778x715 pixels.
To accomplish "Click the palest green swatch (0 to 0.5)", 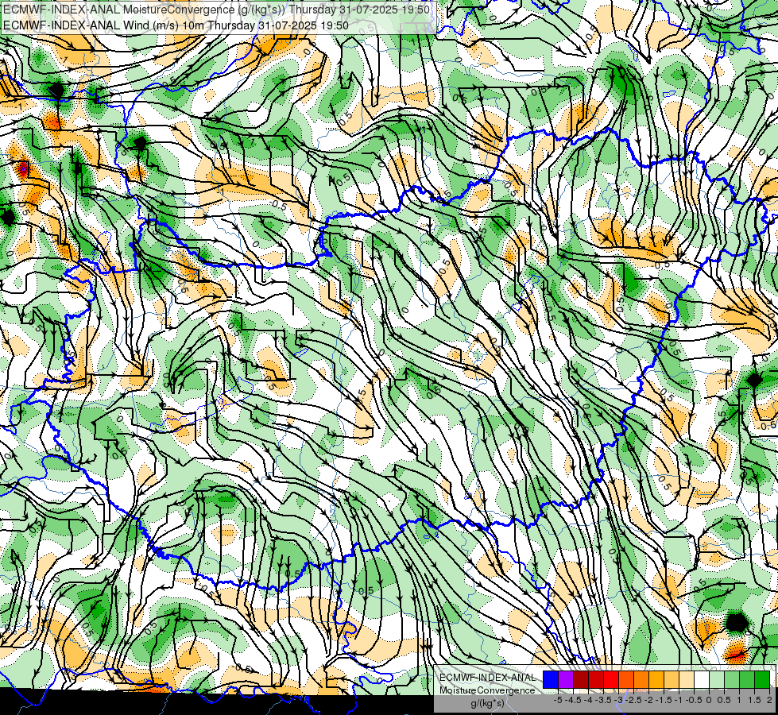I will click(717, 680).
